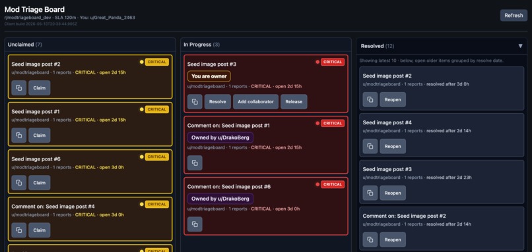Screen dimensions: 532x252
Task: Add collaborator to Seed image post #3
Action: click(255, 102)
